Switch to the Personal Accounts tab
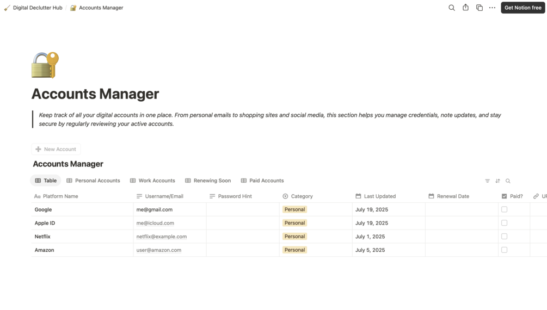This screenshot has height=310, width=547. click(93, 181)
